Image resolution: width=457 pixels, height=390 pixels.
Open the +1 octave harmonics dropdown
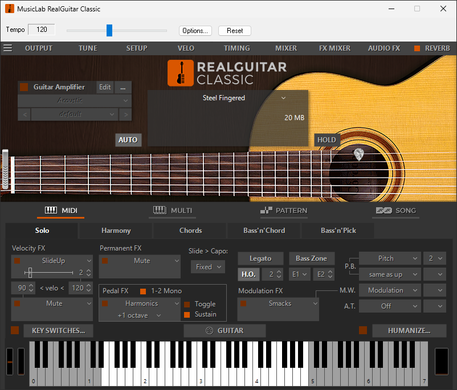139,315
